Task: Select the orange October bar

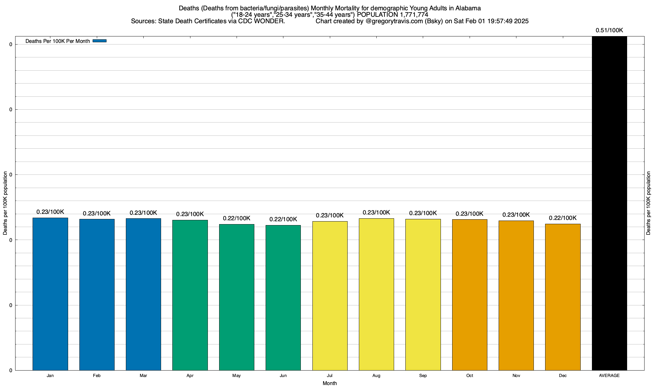Action: tap(470, 294)
